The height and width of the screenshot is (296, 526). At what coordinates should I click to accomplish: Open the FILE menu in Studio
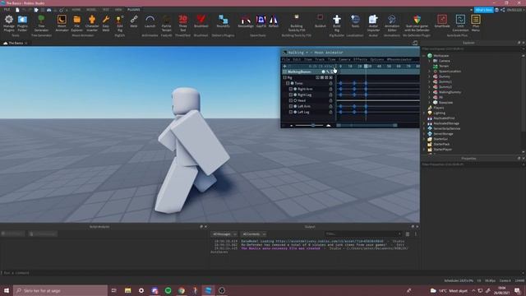[7, 10]
